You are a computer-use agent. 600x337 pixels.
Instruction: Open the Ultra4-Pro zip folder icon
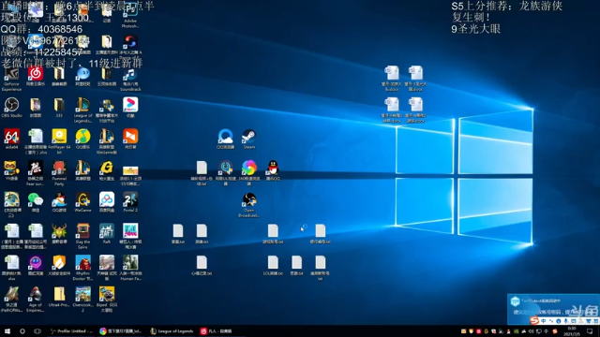click(x=59, y=298)
